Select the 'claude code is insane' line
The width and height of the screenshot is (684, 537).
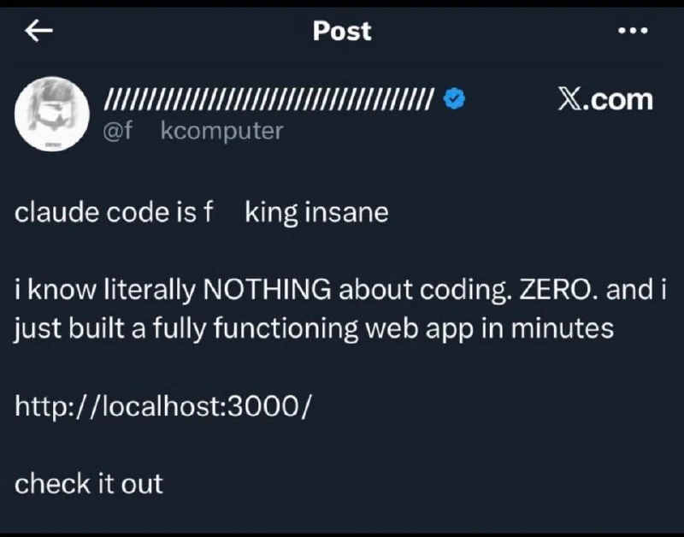(201, 211)
